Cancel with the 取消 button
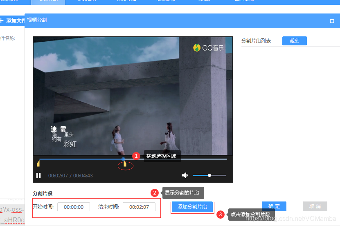 tap(315, 206)
